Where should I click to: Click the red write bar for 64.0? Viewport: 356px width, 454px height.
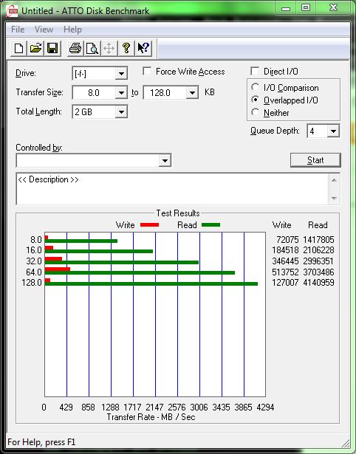58,269
